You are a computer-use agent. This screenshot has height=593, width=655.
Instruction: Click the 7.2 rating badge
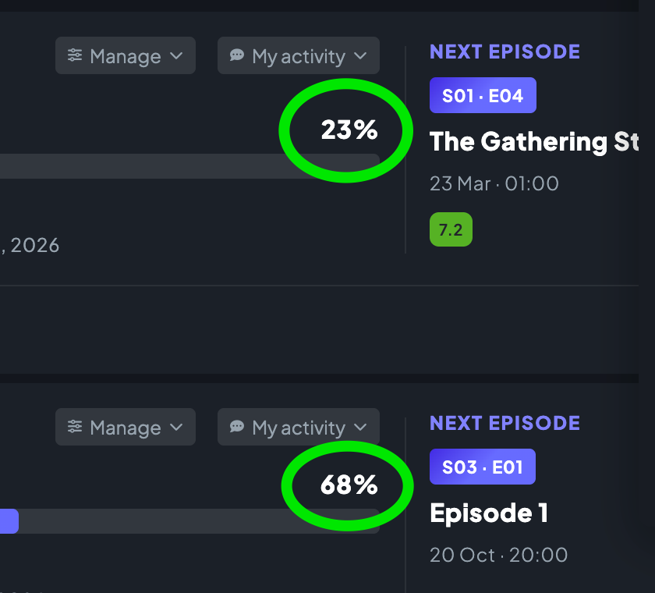[x=451, y=229]
